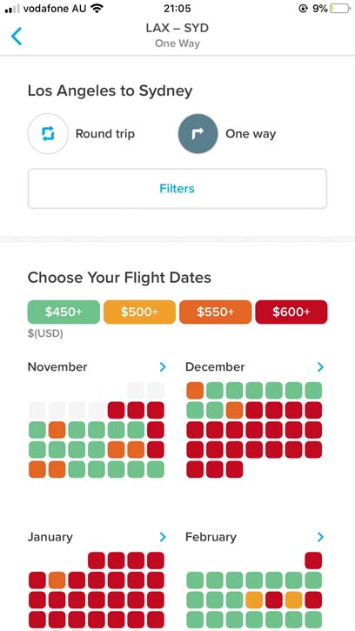Tap the yellow $500+ price legend
The width and height of the screenshot is (355, 631).
140,312
